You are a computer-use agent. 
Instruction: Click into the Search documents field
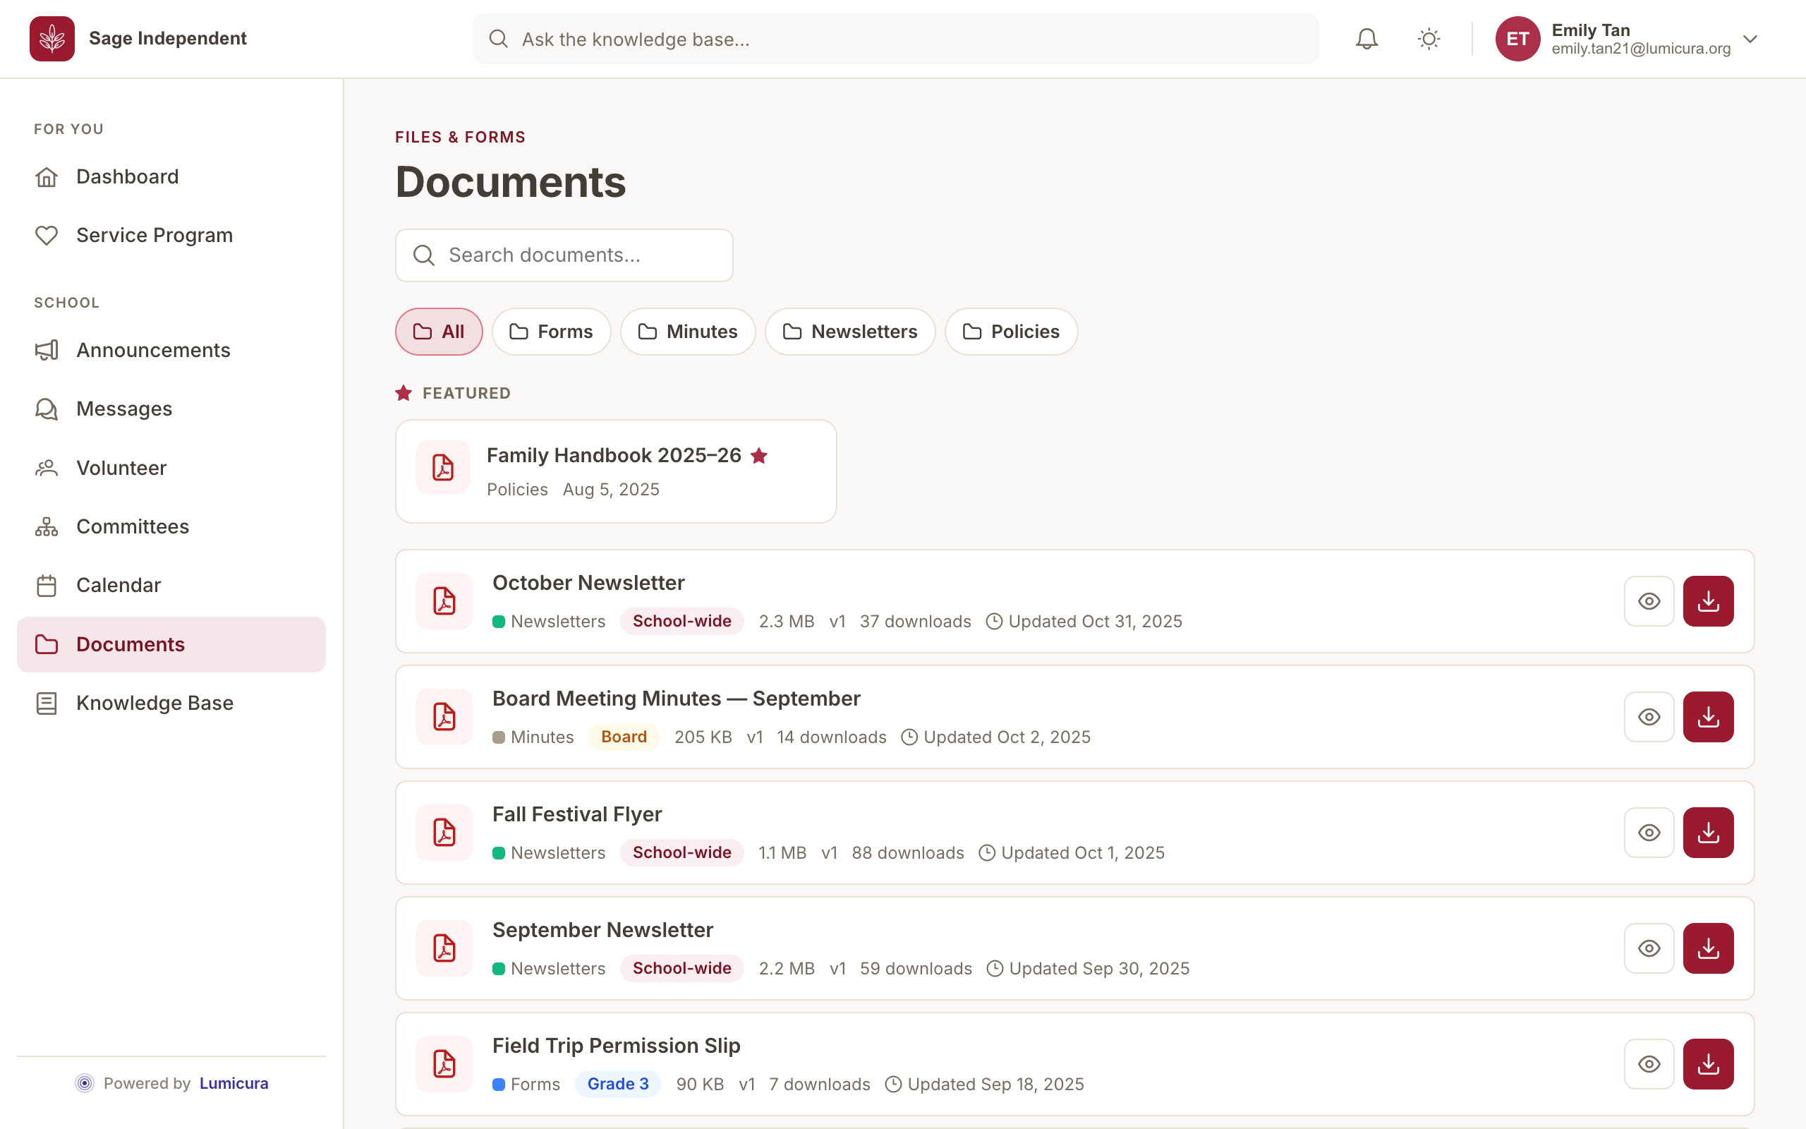click(x=564, y=255)
